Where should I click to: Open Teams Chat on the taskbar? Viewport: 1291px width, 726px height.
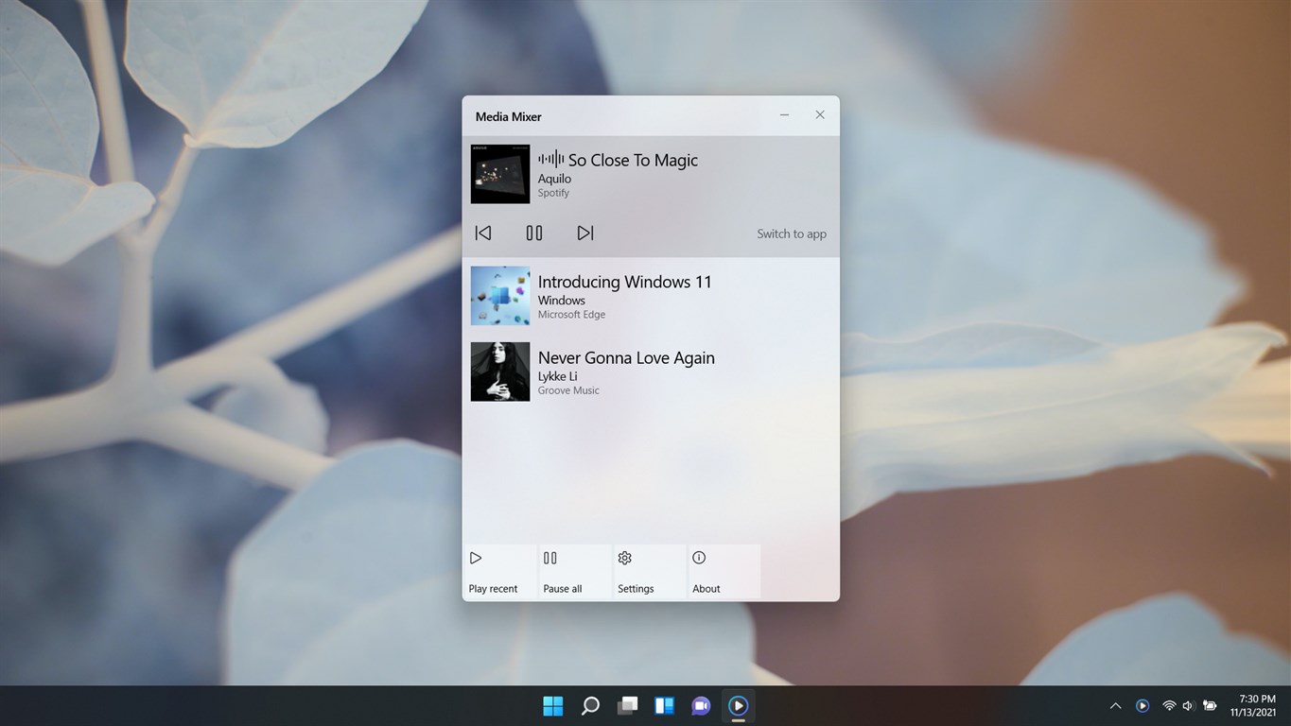(x=701, y=705)
